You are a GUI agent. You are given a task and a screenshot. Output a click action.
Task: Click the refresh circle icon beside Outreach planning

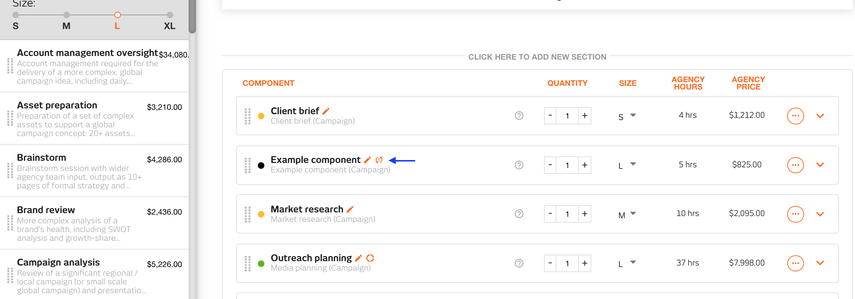(370, 258)
